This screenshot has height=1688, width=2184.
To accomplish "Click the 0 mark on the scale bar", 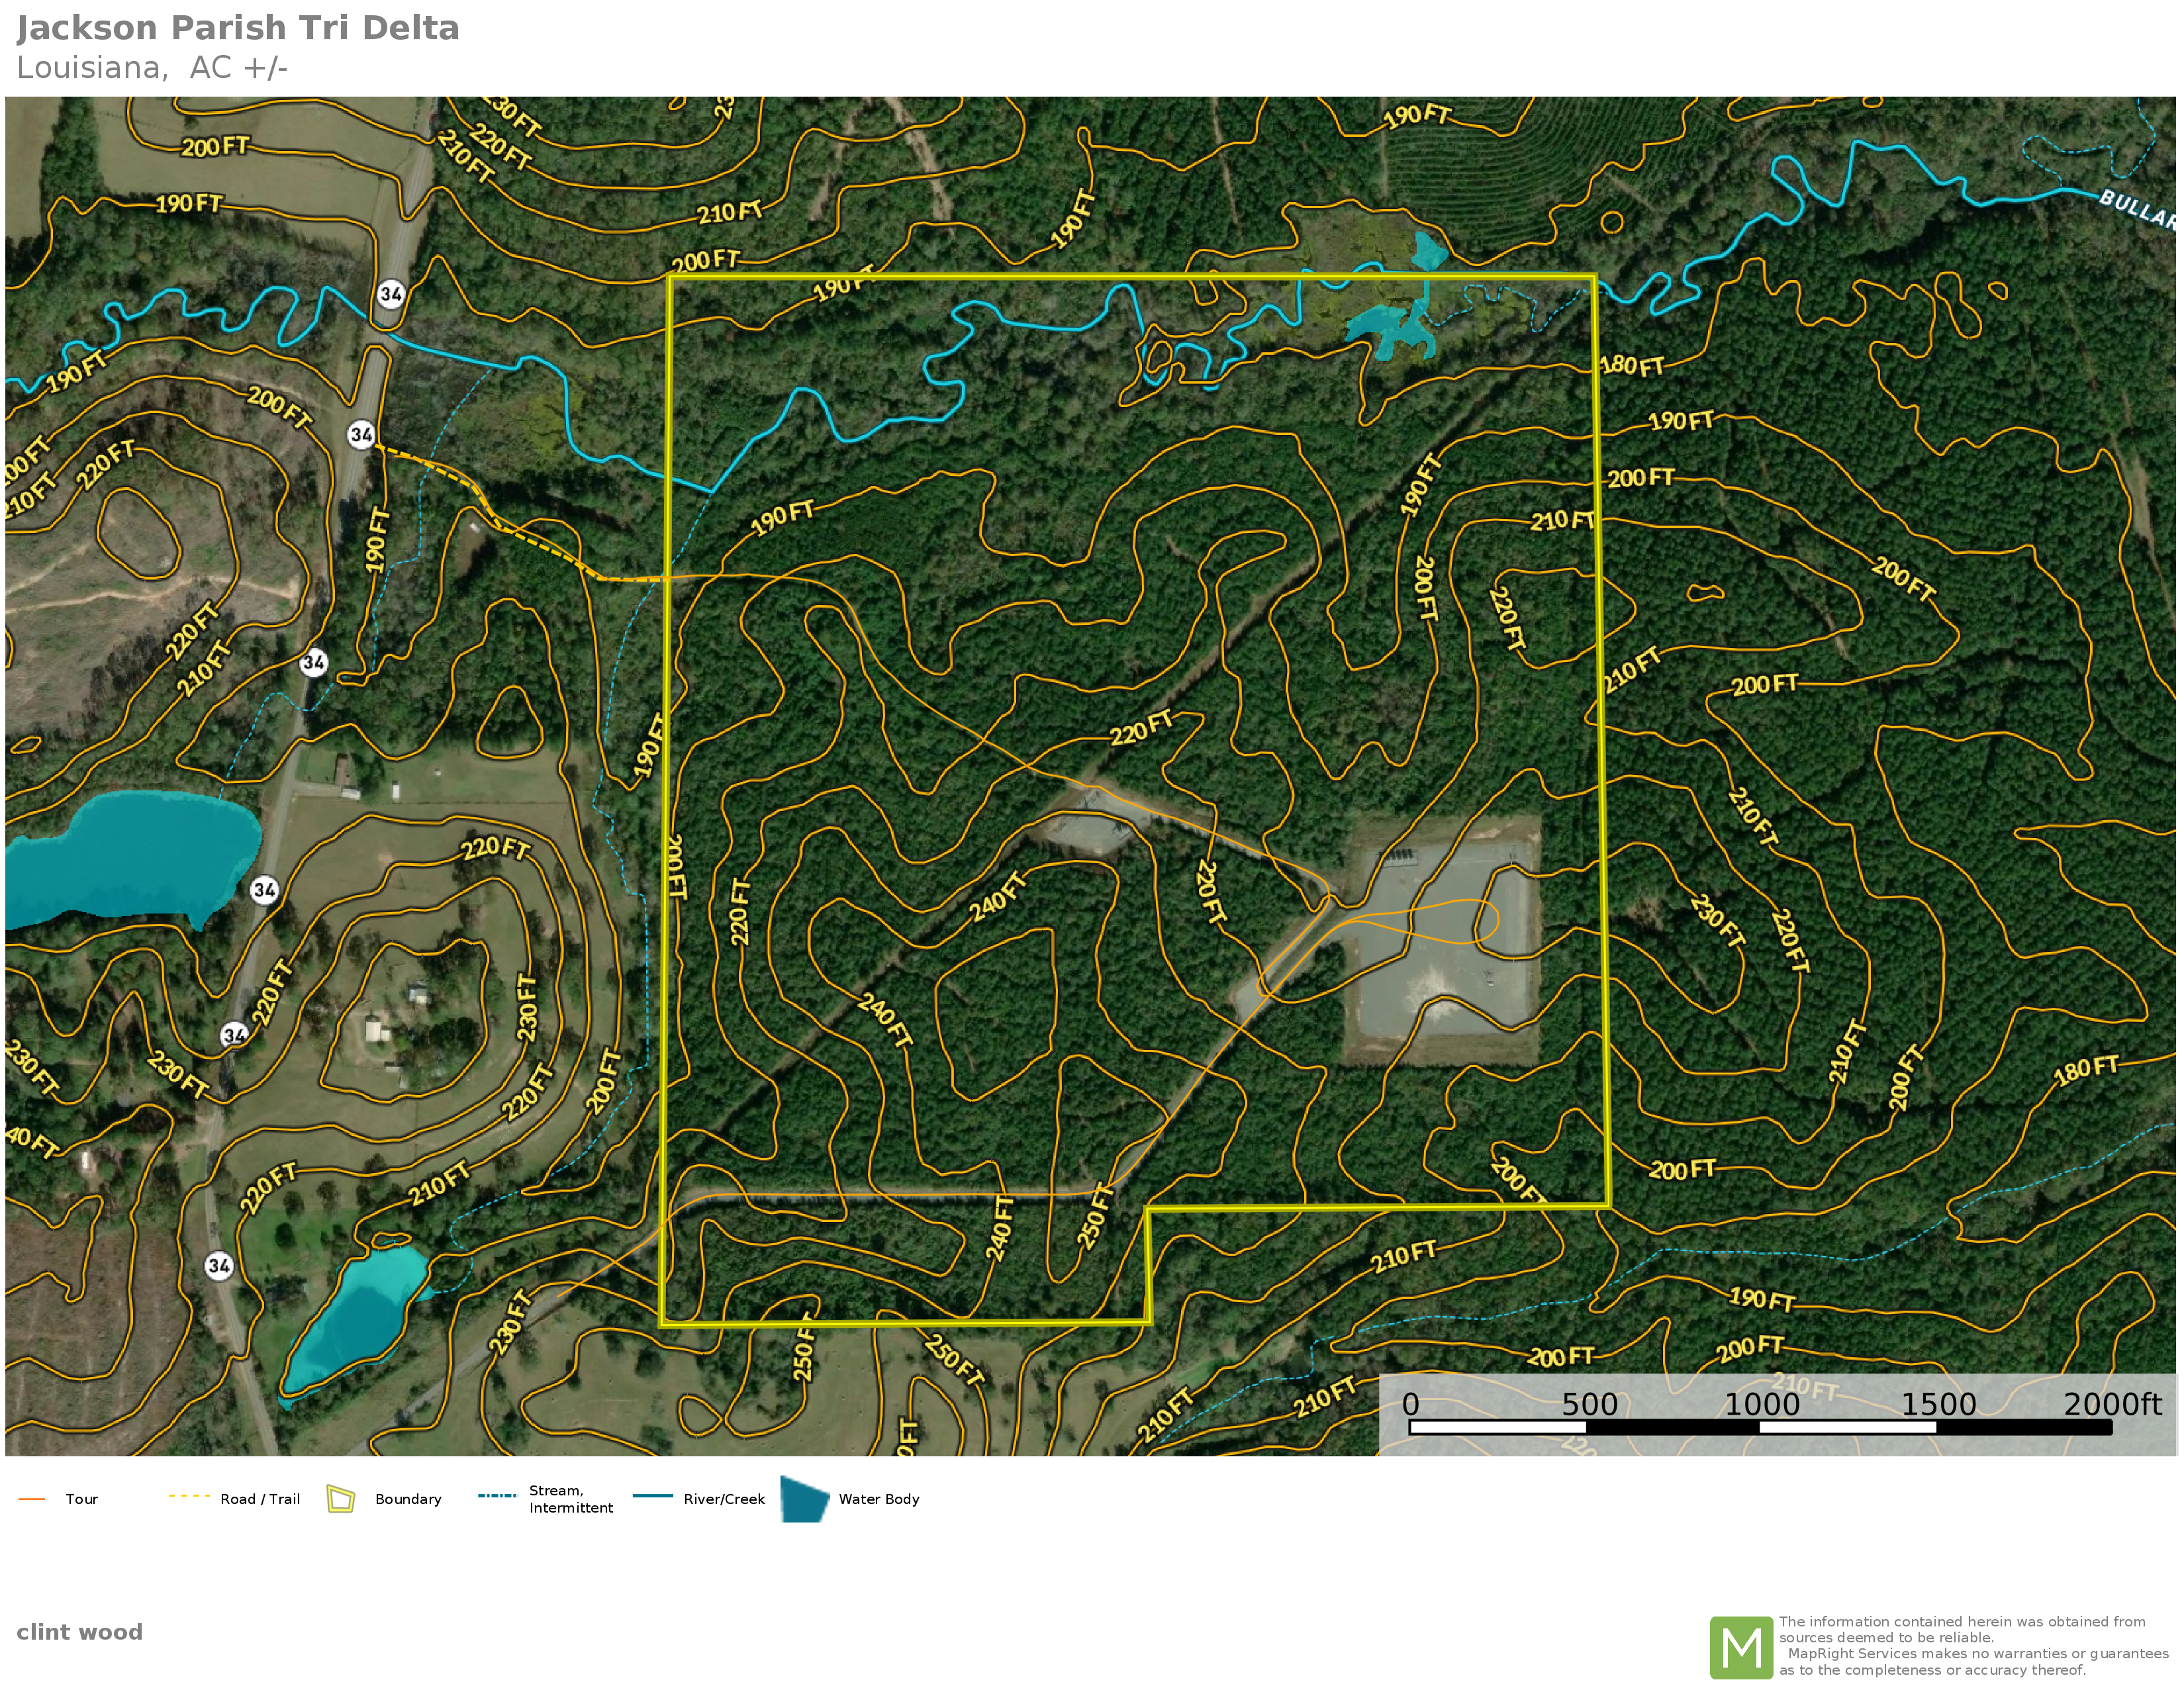I will [1410, 1404].
